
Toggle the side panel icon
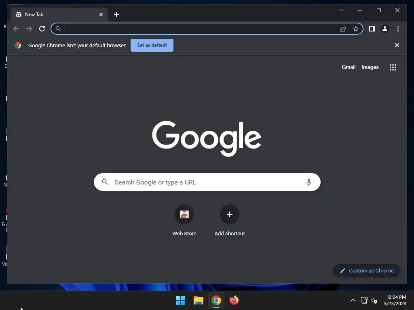(372, 29)
